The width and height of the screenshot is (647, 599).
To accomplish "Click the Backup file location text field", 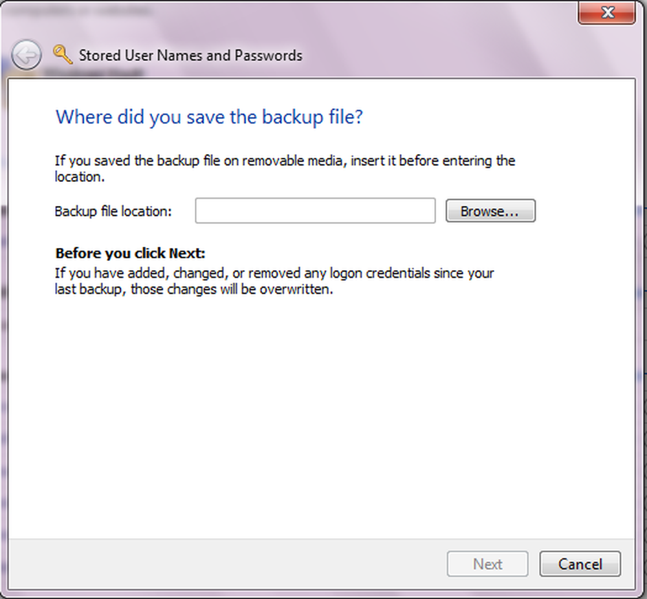I will pos(315,211).
